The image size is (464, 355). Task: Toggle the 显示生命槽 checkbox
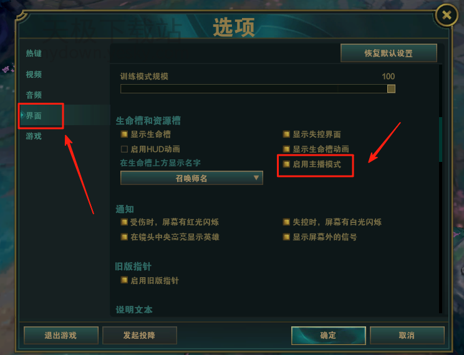[x=124, y=135]
